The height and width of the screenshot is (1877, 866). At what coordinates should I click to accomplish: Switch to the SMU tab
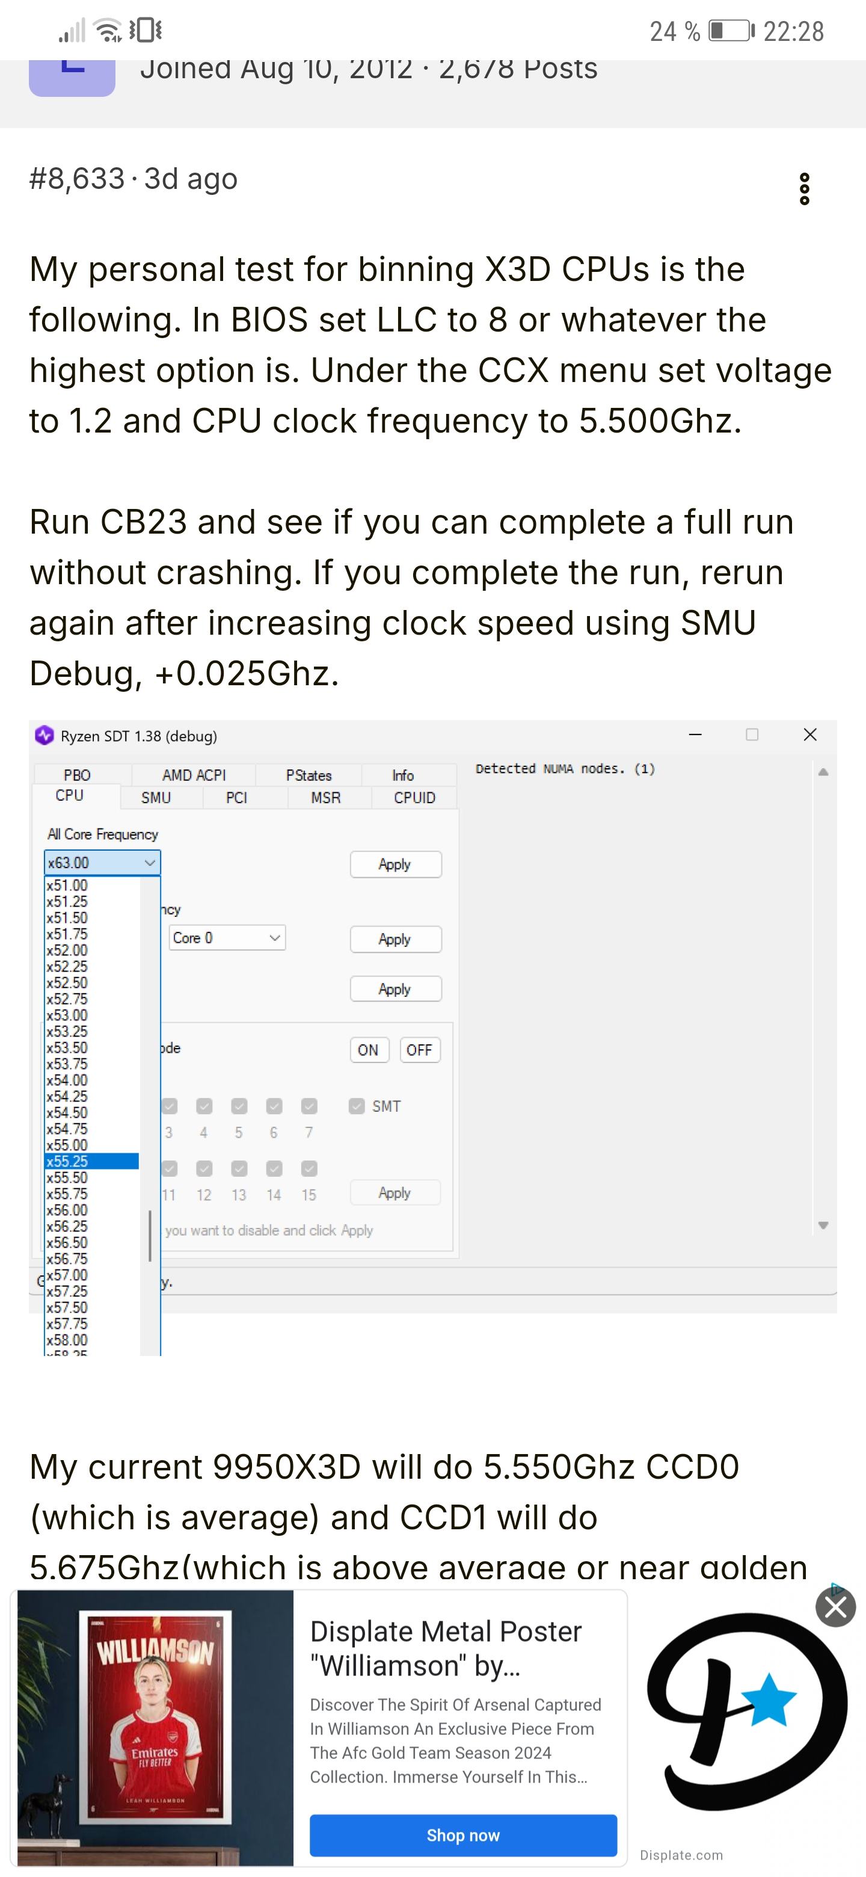(156, 797)
